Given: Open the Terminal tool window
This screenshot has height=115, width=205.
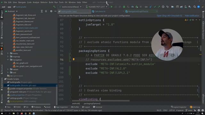Looking at the screenshot, I should point(97,107).
